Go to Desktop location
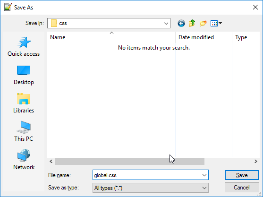Screen dimensions: 263x197 tap(24, 75)
